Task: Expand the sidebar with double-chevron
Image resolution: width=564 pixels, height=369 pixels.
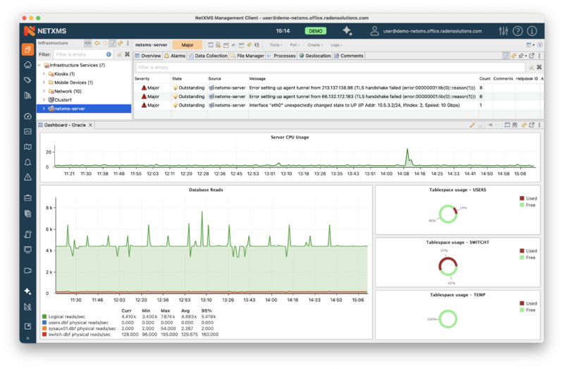Action: tap(27, 338)
